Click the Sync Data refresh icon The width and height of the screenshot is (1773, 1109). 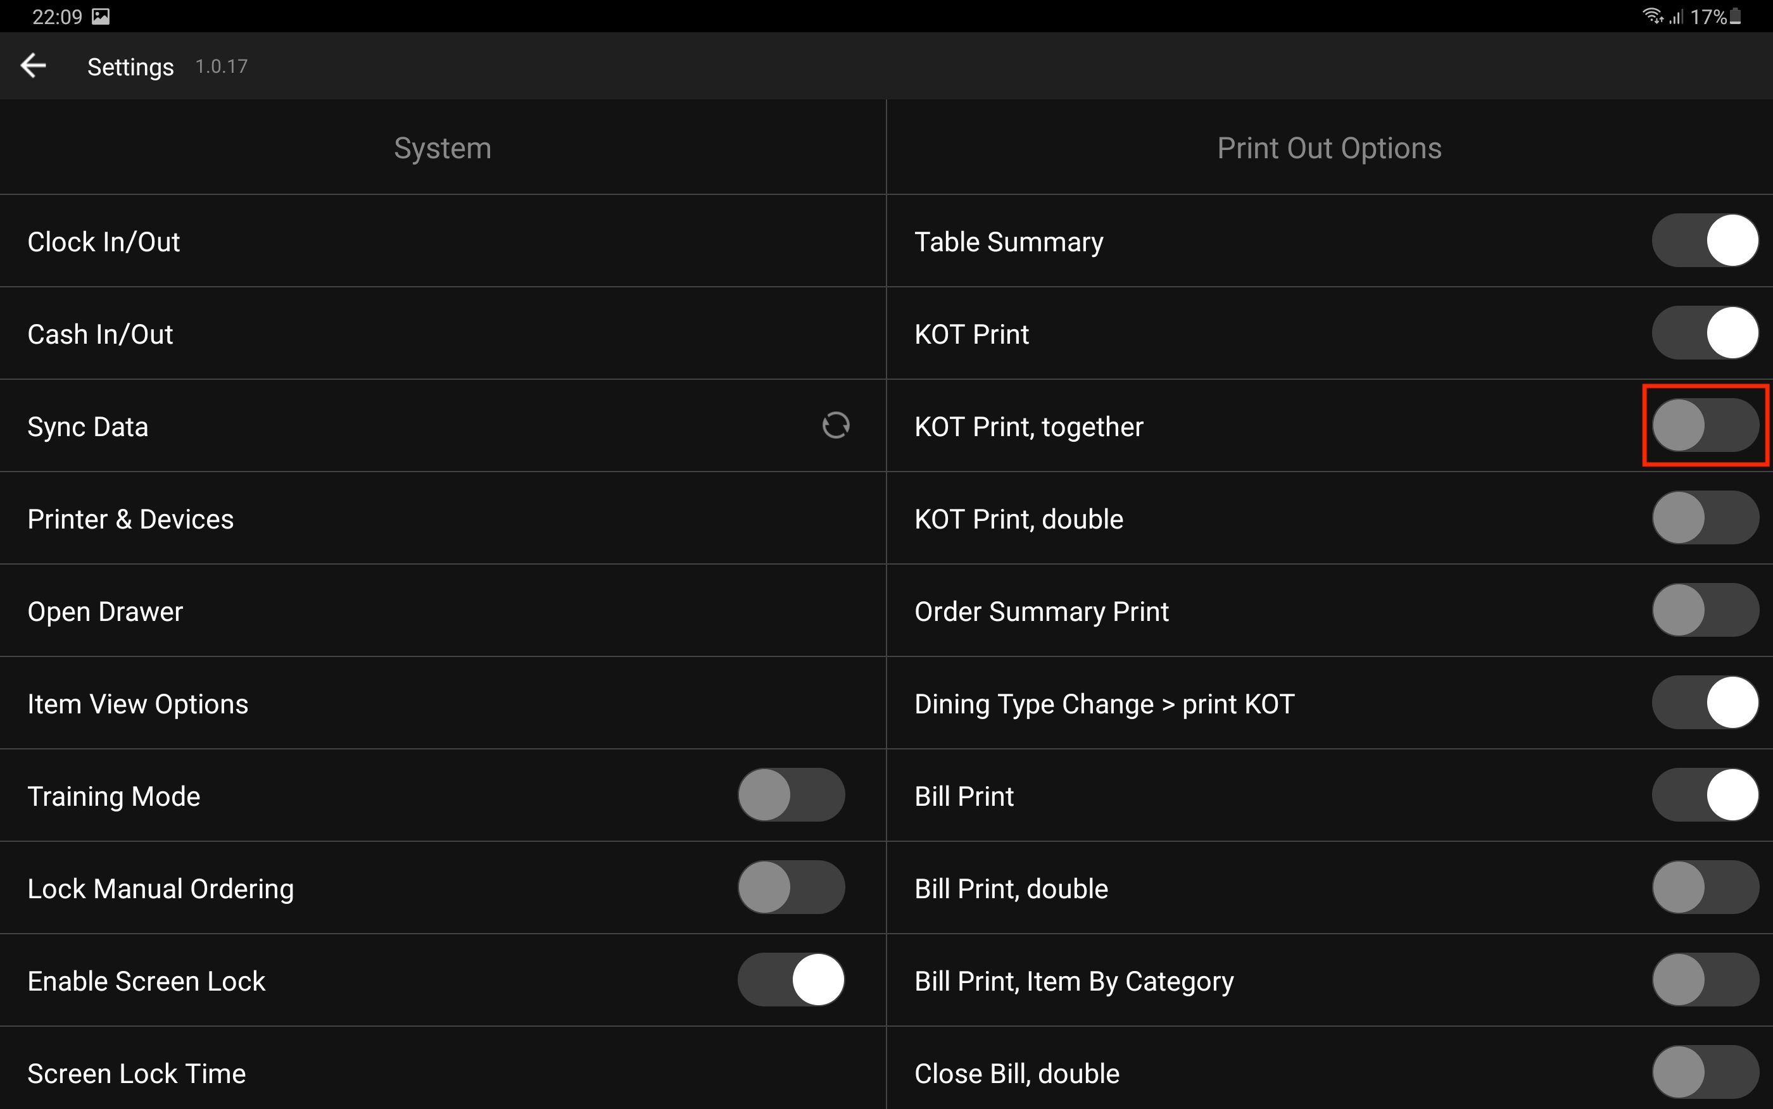coord(835,425)
